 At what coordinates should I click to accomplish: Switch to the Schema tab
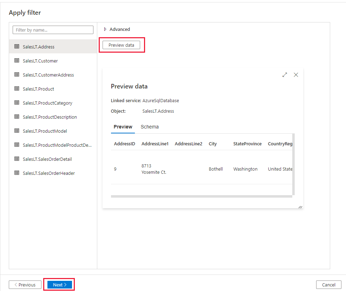(x=149, y=127)
